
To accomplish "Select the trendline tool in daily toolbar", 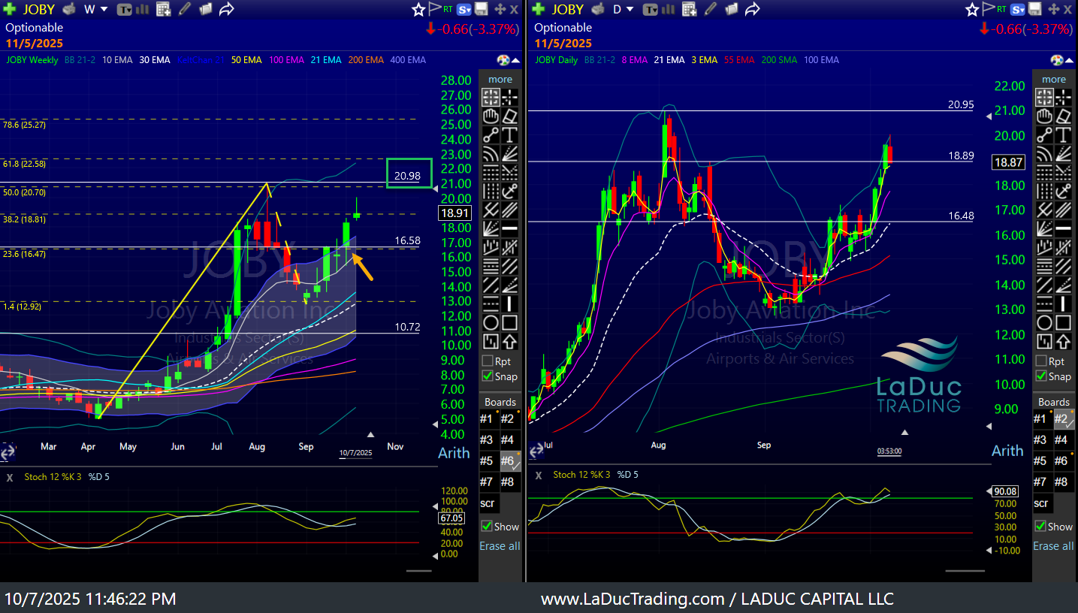I will pos(1044,135).
